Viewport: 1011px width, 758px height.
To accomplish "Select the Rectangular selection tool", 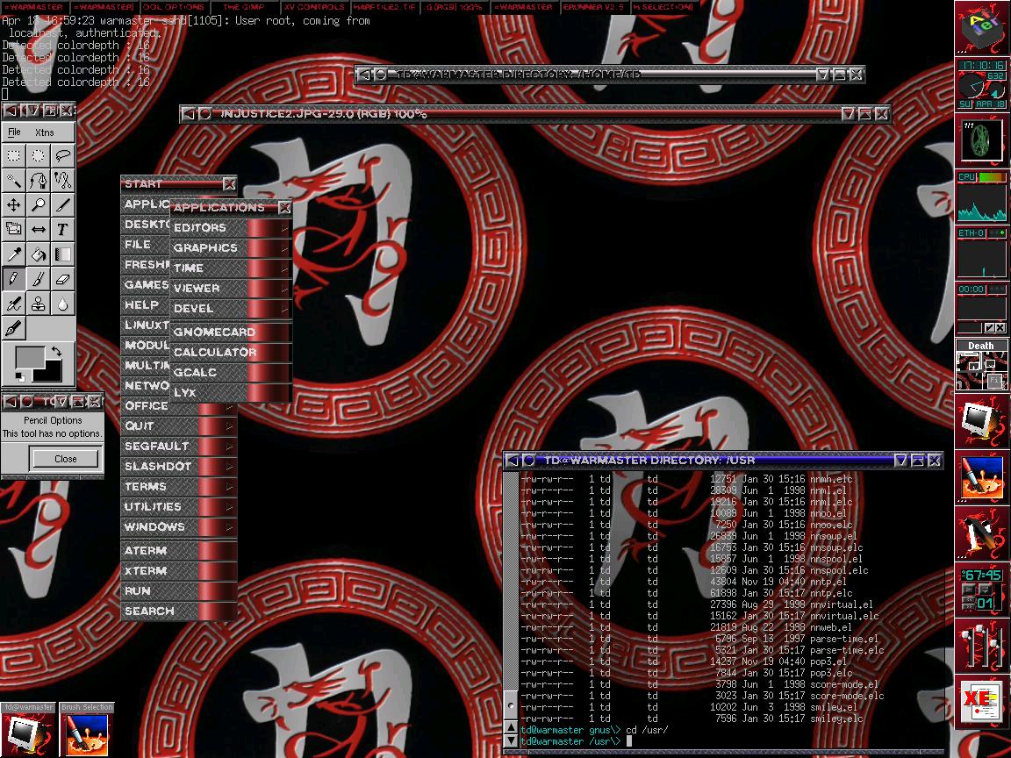I will (x=14, y=156).
